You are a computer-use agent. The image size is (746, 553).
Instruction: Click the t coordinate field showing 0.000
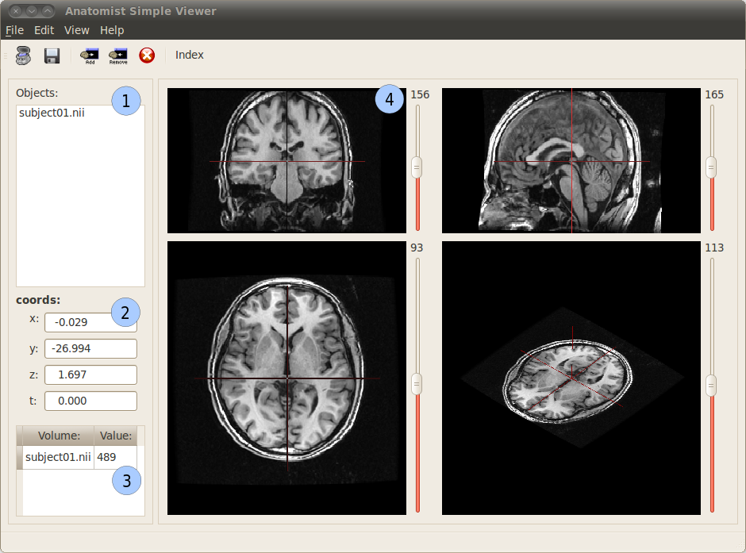(x=90, y=401)
